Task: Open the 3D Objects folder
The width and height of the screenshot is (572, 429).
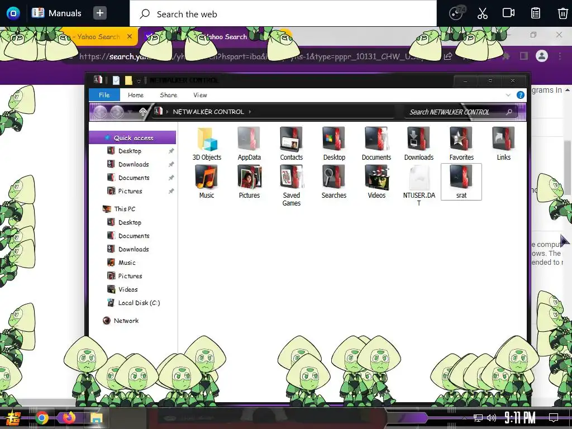Action: click(x=207, y=144)
